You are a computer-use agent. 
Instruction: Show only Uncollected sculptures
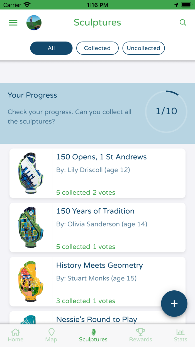pos(143,48)
